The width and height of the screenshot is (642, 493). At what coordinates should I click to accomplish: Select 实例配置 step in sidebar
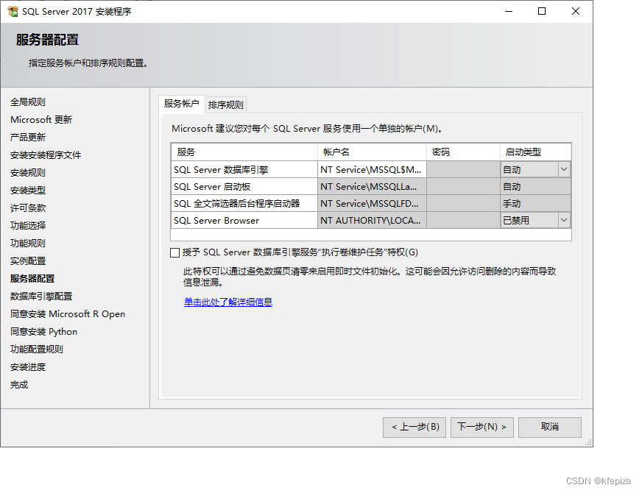point(28,261)
